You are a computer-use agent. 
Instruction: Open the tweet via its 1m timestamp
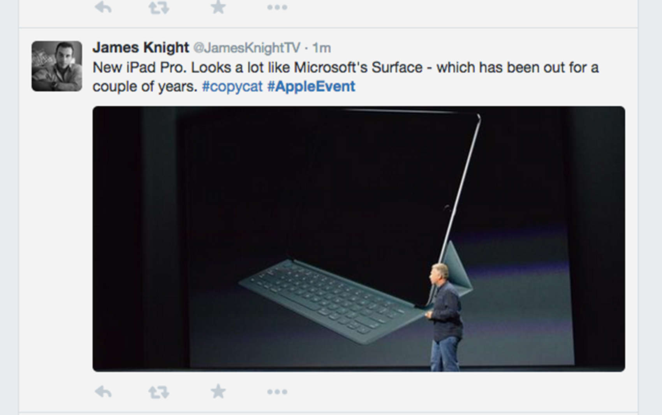click(x=322, y=48)
